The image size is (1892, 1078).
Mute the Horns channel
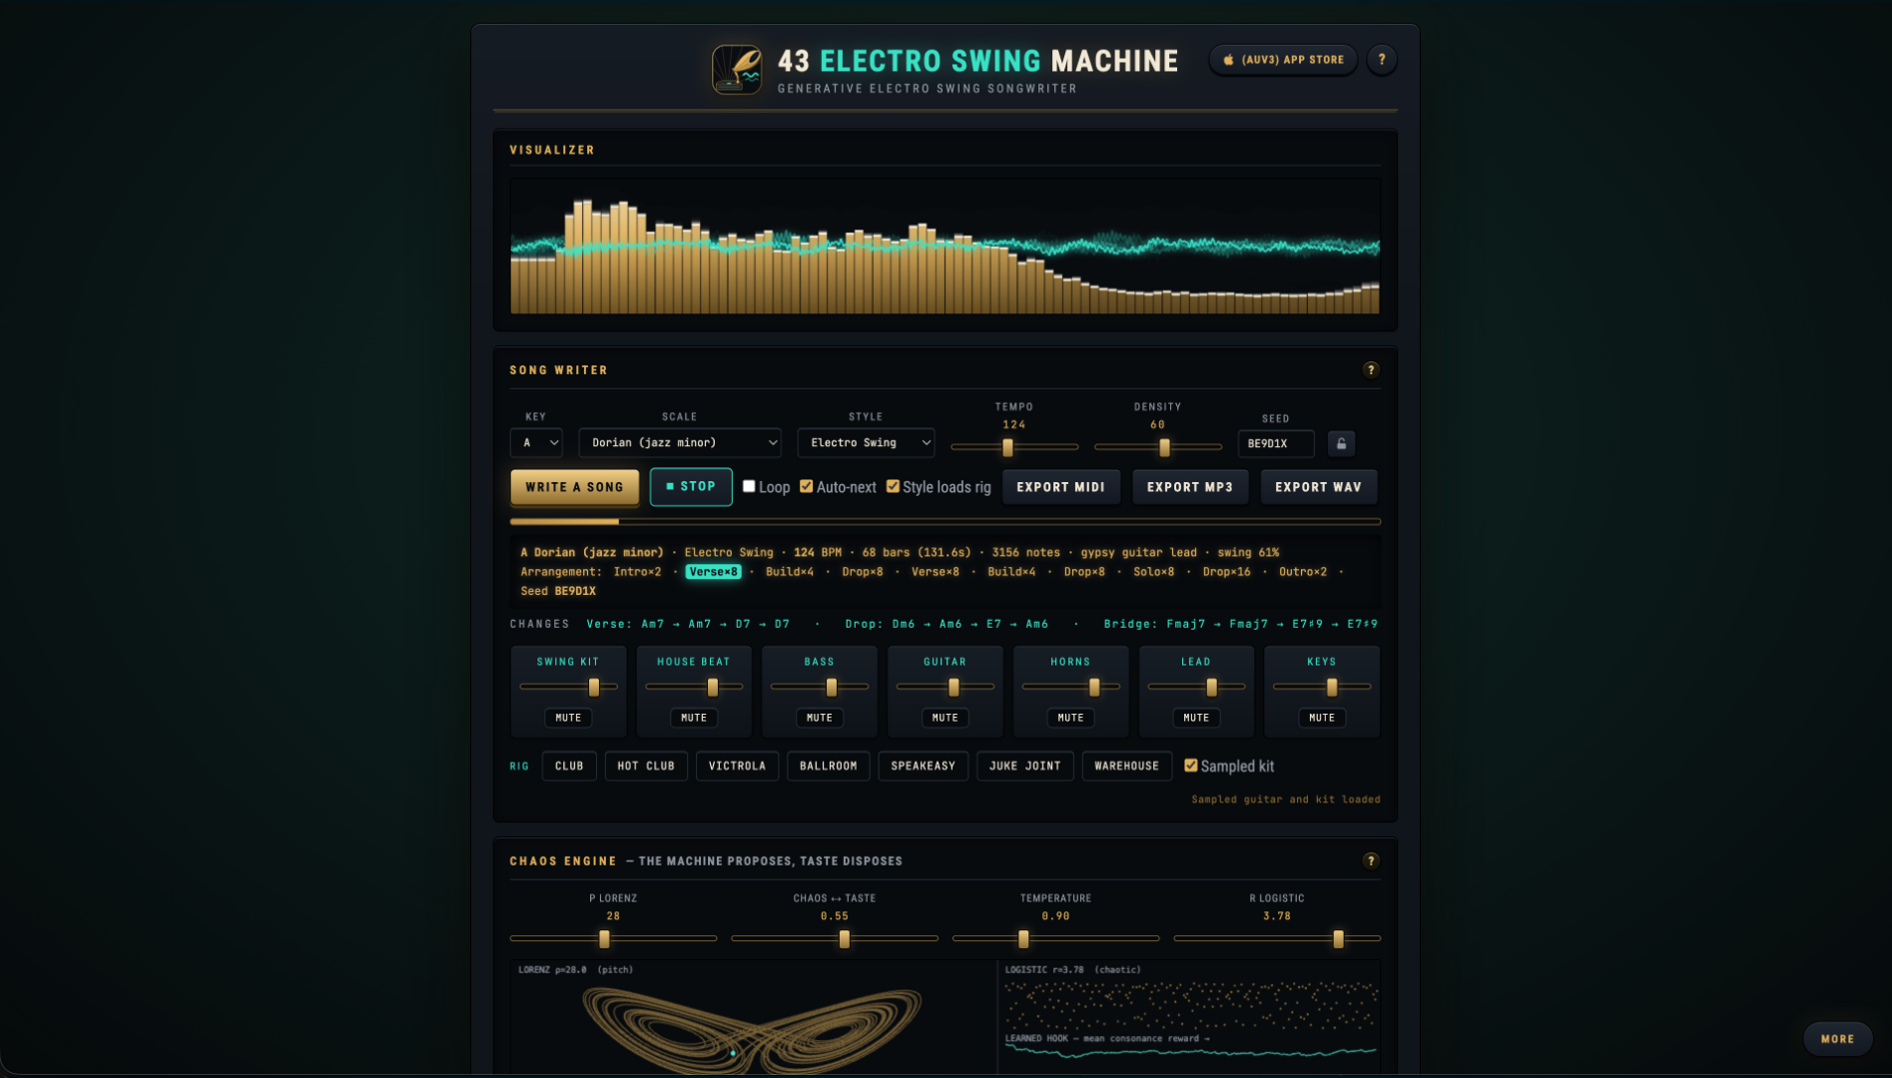pyautogui.click(x=1070, y=718)
